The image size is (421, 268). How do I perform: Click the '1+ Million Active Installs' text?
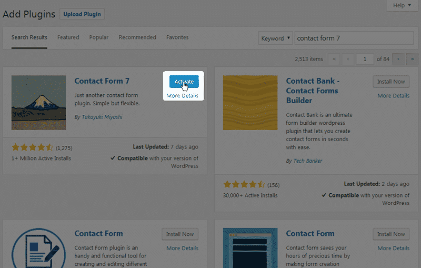tap(41, 158)
